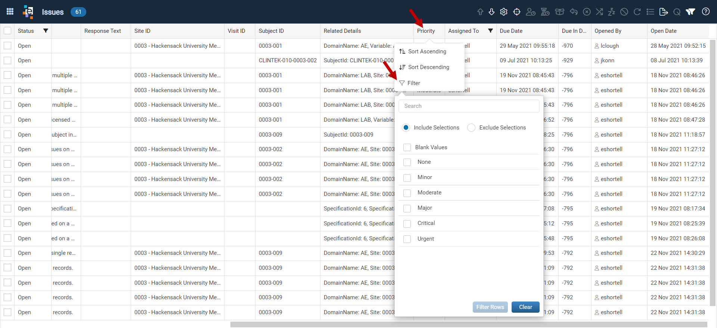Click the prohibited circle-slash icon
The height and width of the screenshot is (328, 717).
pyautogui.click(x=624, y=12)
